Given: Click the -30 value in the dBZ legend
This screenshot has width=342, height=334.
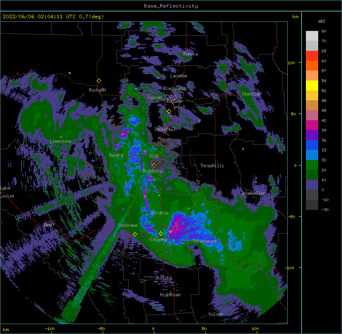Looking at the screenshot, I should click(x=325, y=209).
